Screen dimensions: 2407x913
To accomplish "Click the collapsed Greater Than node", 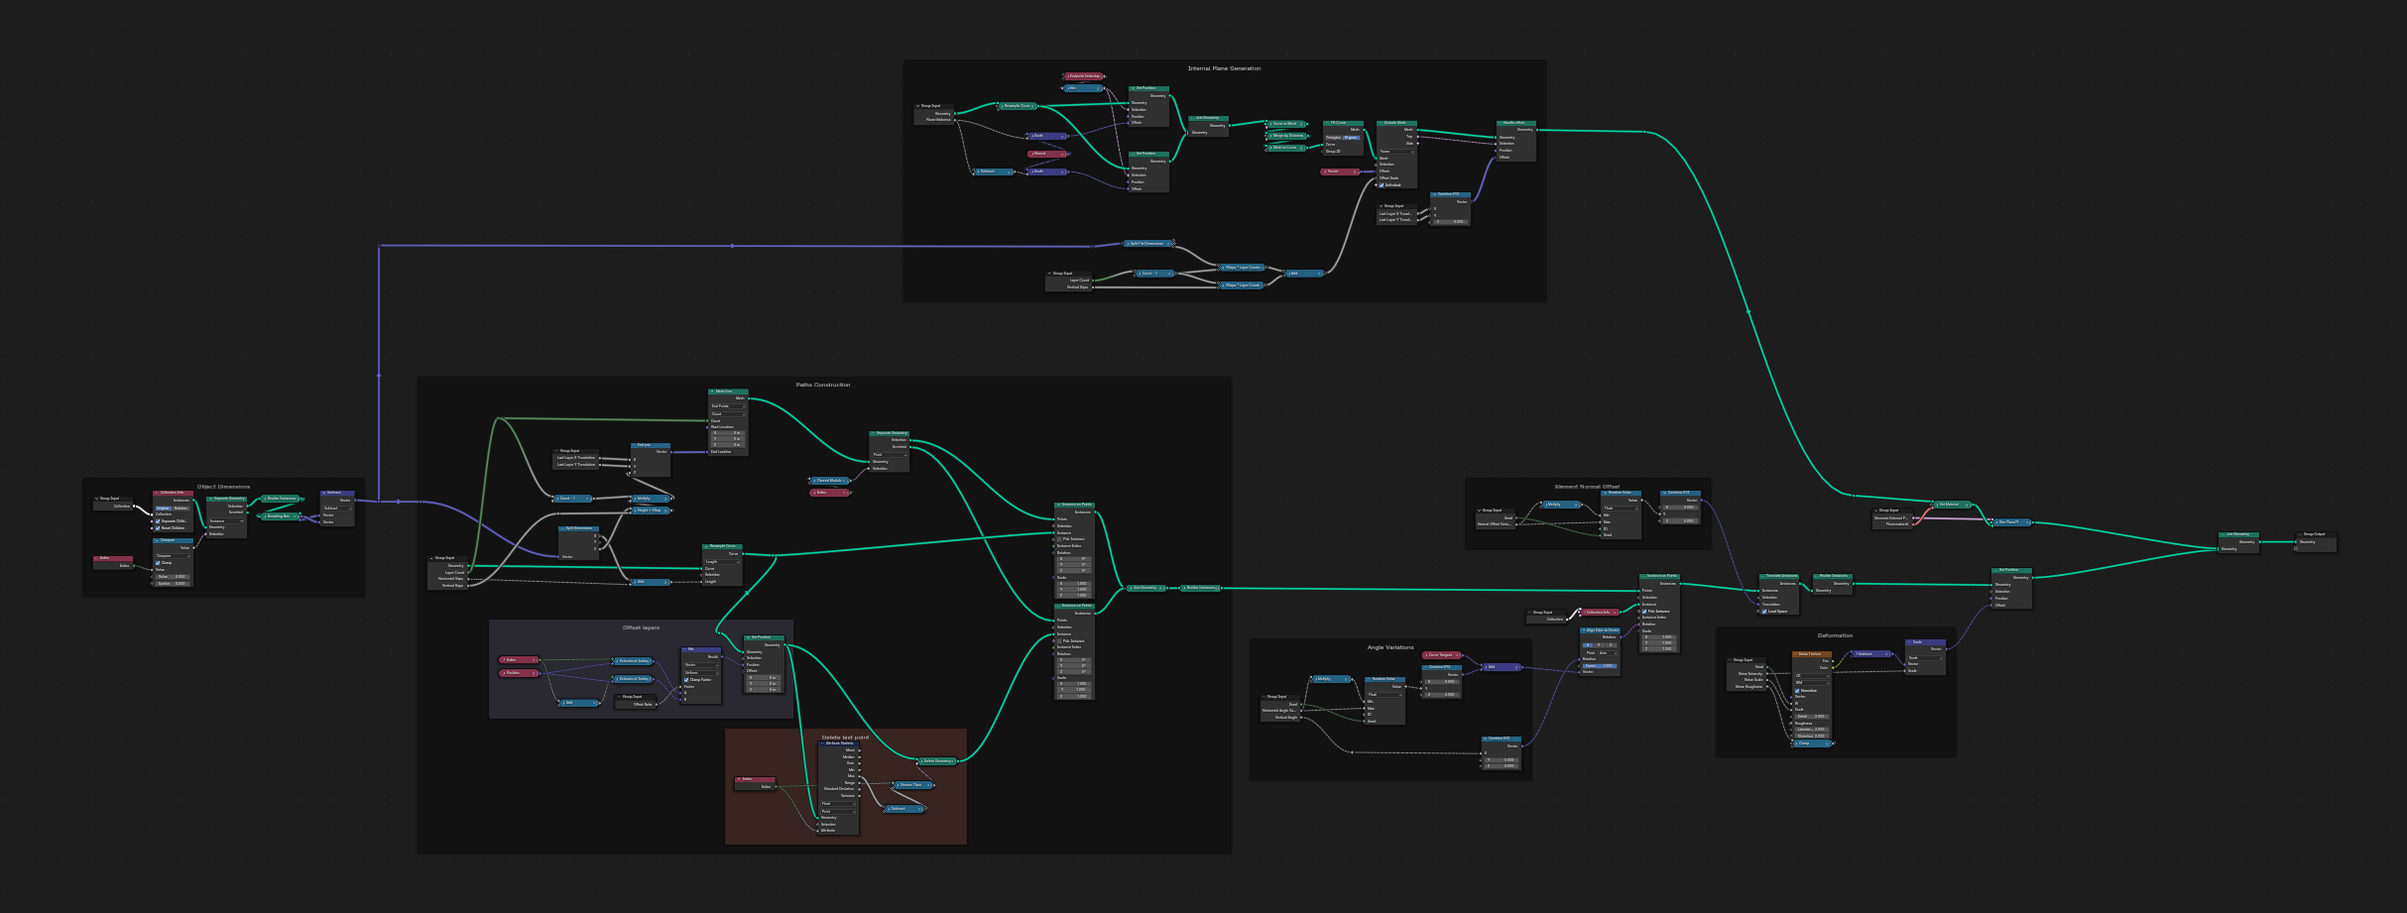I will [x=911, y=785].
